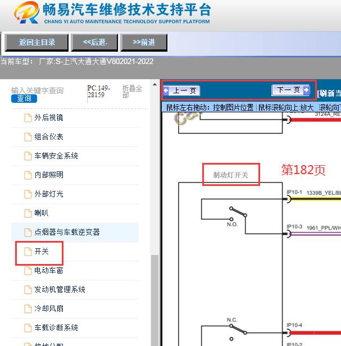341x346 pixels.
Task: Click the IP10-3 connector label
Action: (x=294, y=226)
